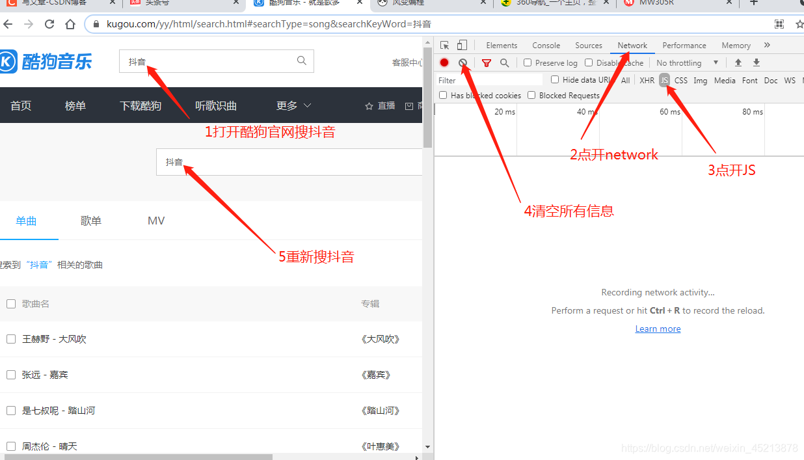Click the site lock icon in address bar

pyautogui.click(x=96, y=24)
